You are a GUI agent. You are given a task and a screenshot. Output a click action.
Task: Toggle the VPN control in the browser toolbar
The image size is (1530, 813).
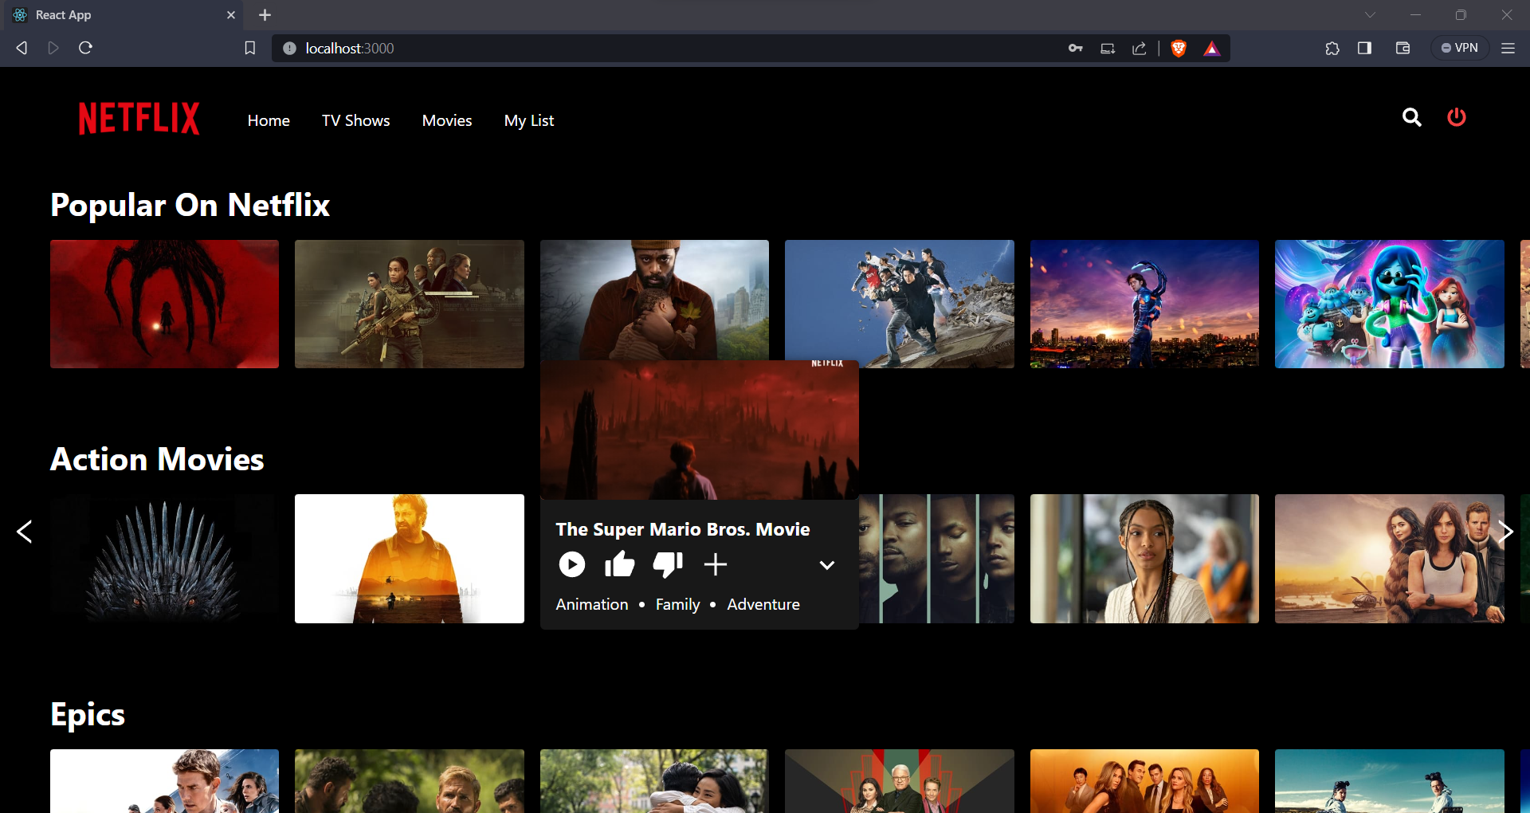[x=1460, y=47]
